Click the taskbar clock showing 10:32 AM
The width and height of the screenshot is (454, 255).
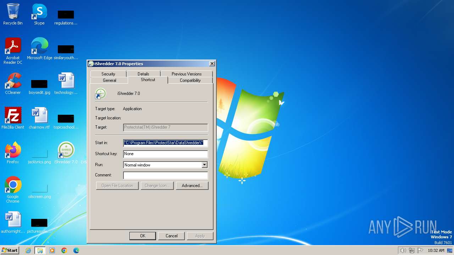click(436, 250)
